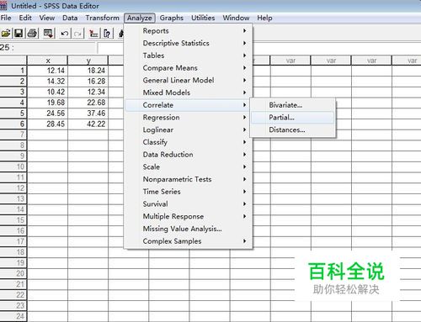This screenshot has height=322, width=421.
Task: Click the Go to Case toolbar icon
Action: tap(93, 34)
